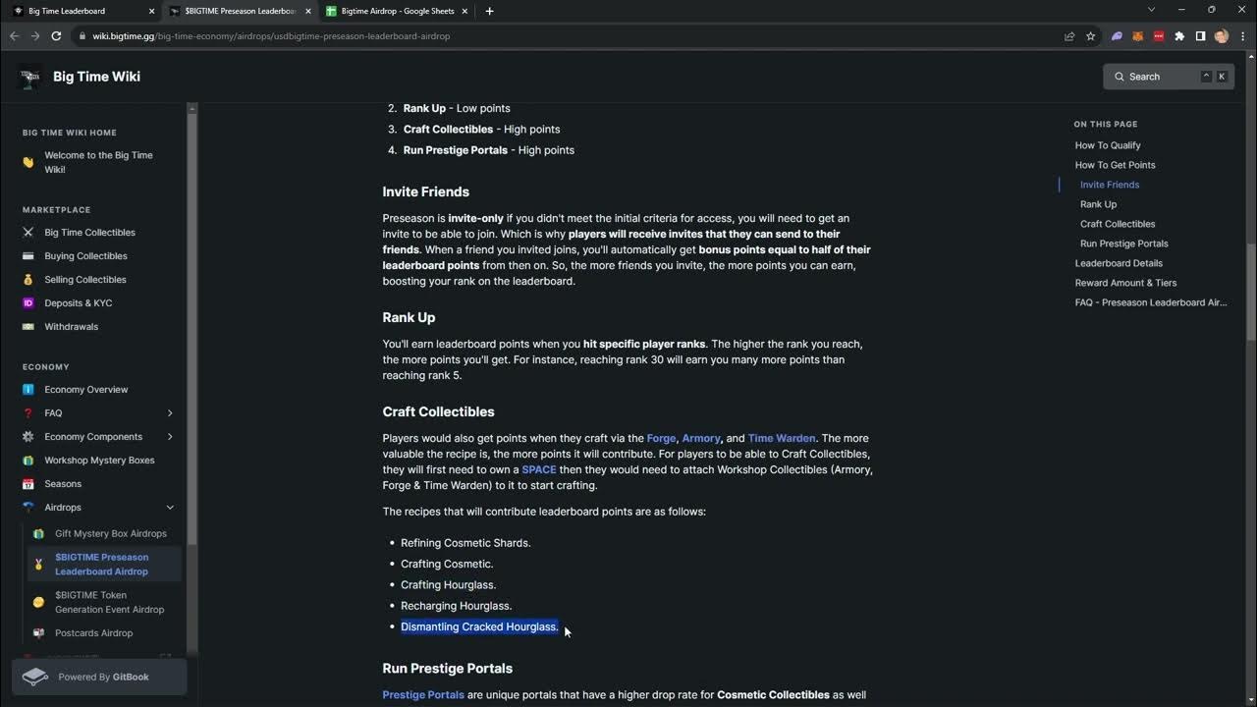
Task: Open the Armory link
Action: click(701, 438)
